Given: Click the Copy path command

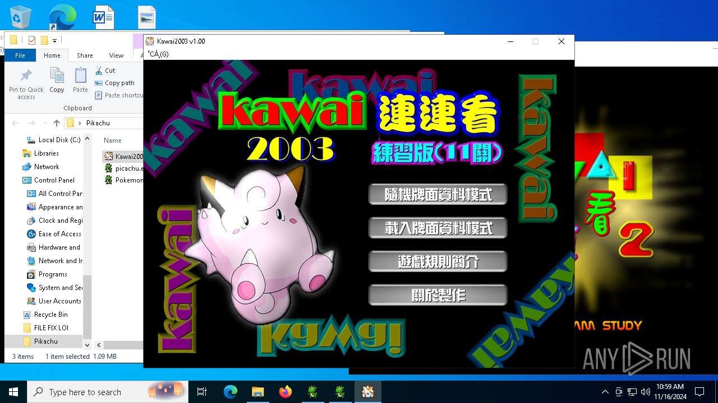Looking at the screenshot, I should click(x=114, y=83).
